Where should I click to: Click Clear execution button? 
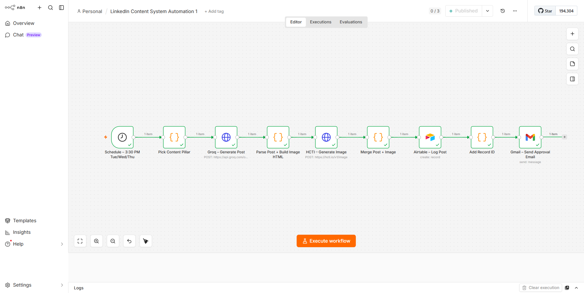pyautogui.click(x=541, y=288)
